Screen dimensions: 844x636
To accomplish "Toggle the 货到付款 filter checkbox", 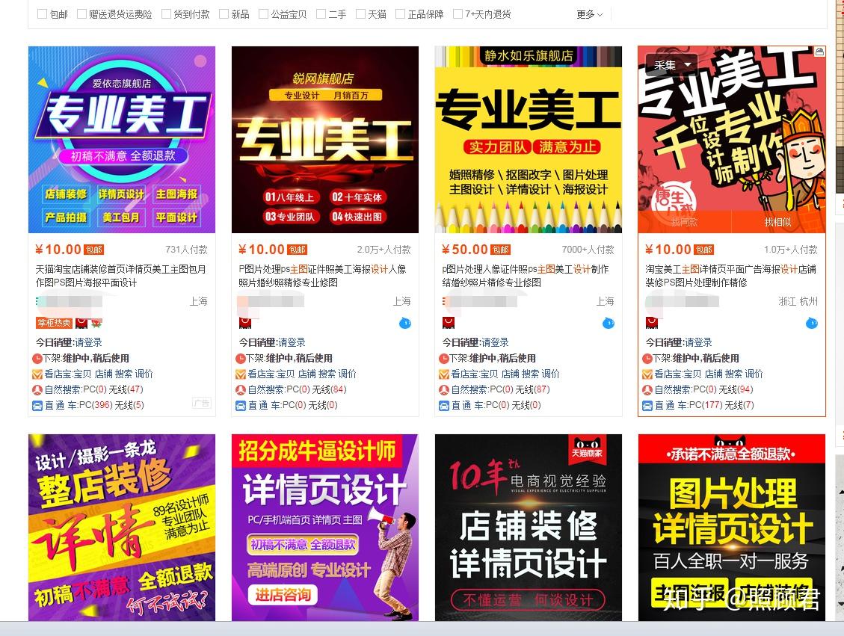I will click(166, 14).
